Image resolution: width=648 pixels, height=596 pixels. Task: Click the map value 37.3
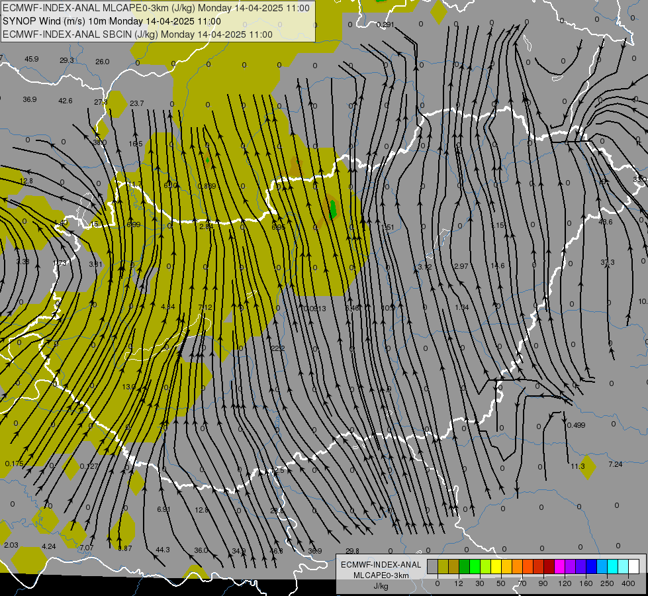pyautogui.click(x=607, y=262)
